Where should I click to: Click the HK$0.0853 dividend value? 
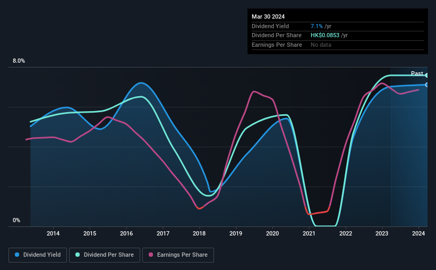(x=325, y=36)
